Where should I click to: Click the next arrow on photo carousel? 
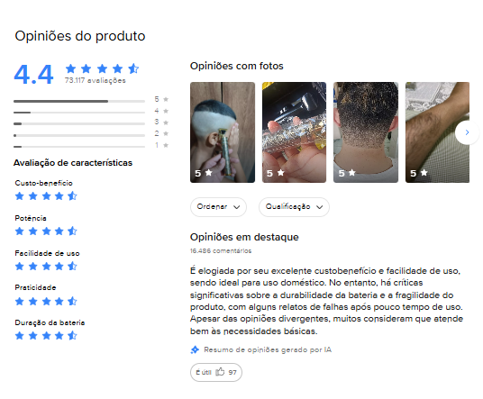point(467,132)
